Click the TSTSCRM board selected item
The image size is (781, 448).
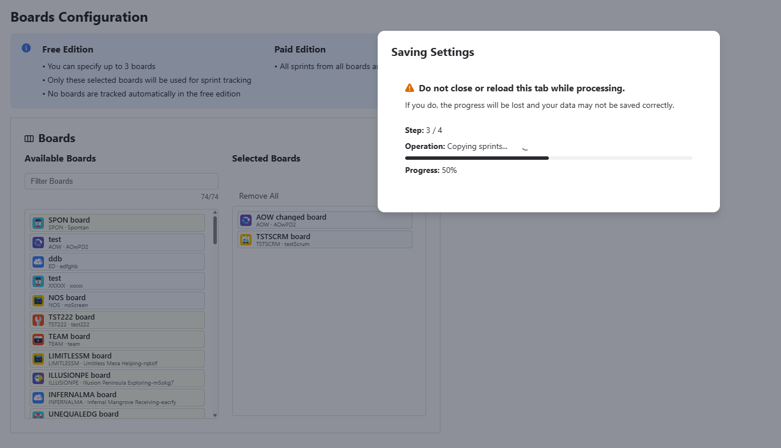tap(325, 240)
